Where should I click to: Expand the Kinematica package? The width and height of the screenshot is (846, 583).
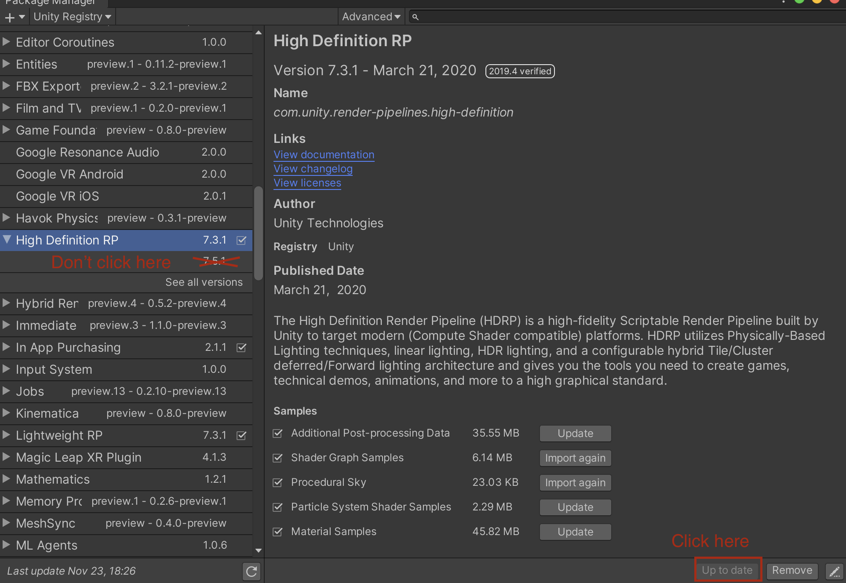tap(6, 413)
